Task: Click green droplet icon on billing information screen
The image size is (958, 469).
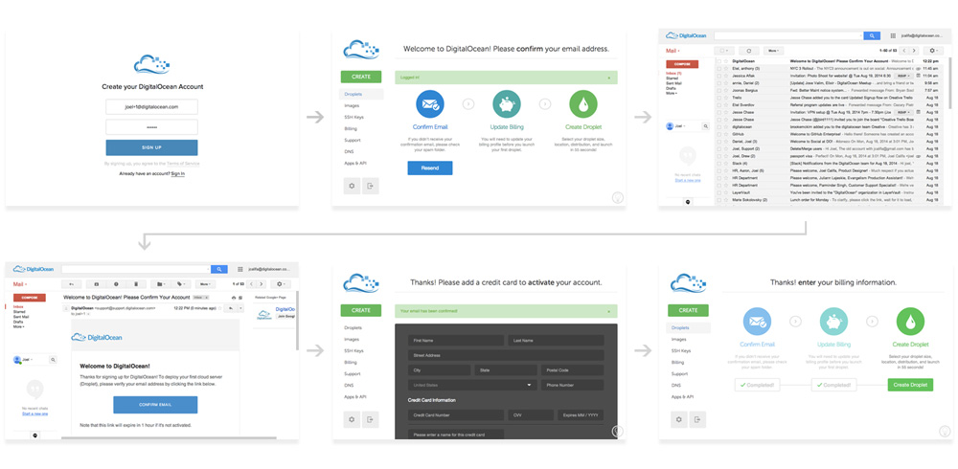Action: pyautogui.click(x=910, y=322)
